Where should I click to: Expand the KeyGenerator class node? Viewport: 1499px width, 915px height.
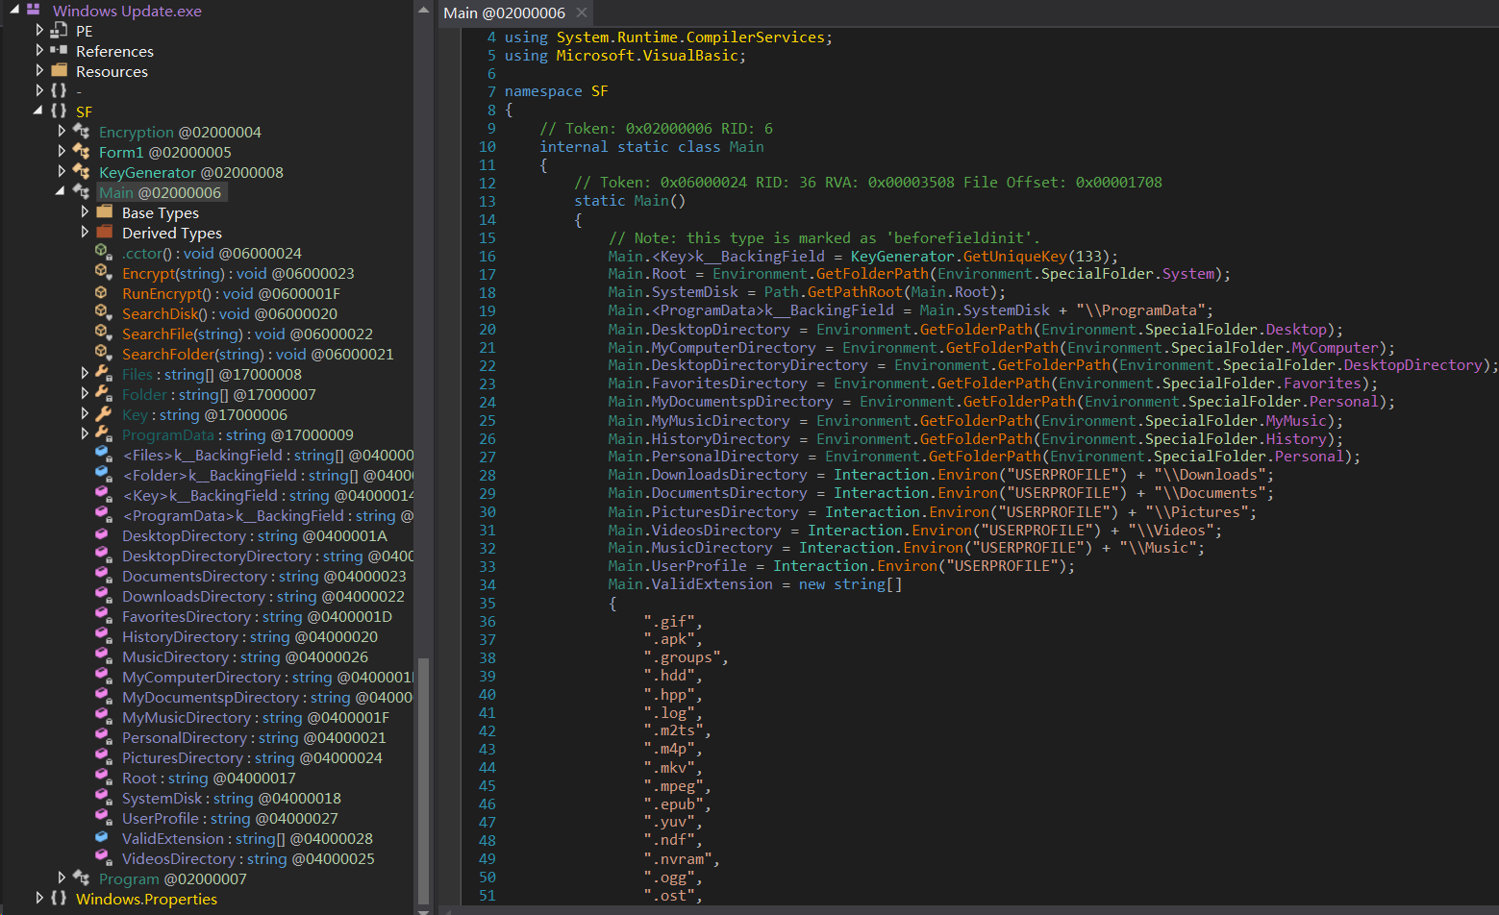(x=62, y=171)
